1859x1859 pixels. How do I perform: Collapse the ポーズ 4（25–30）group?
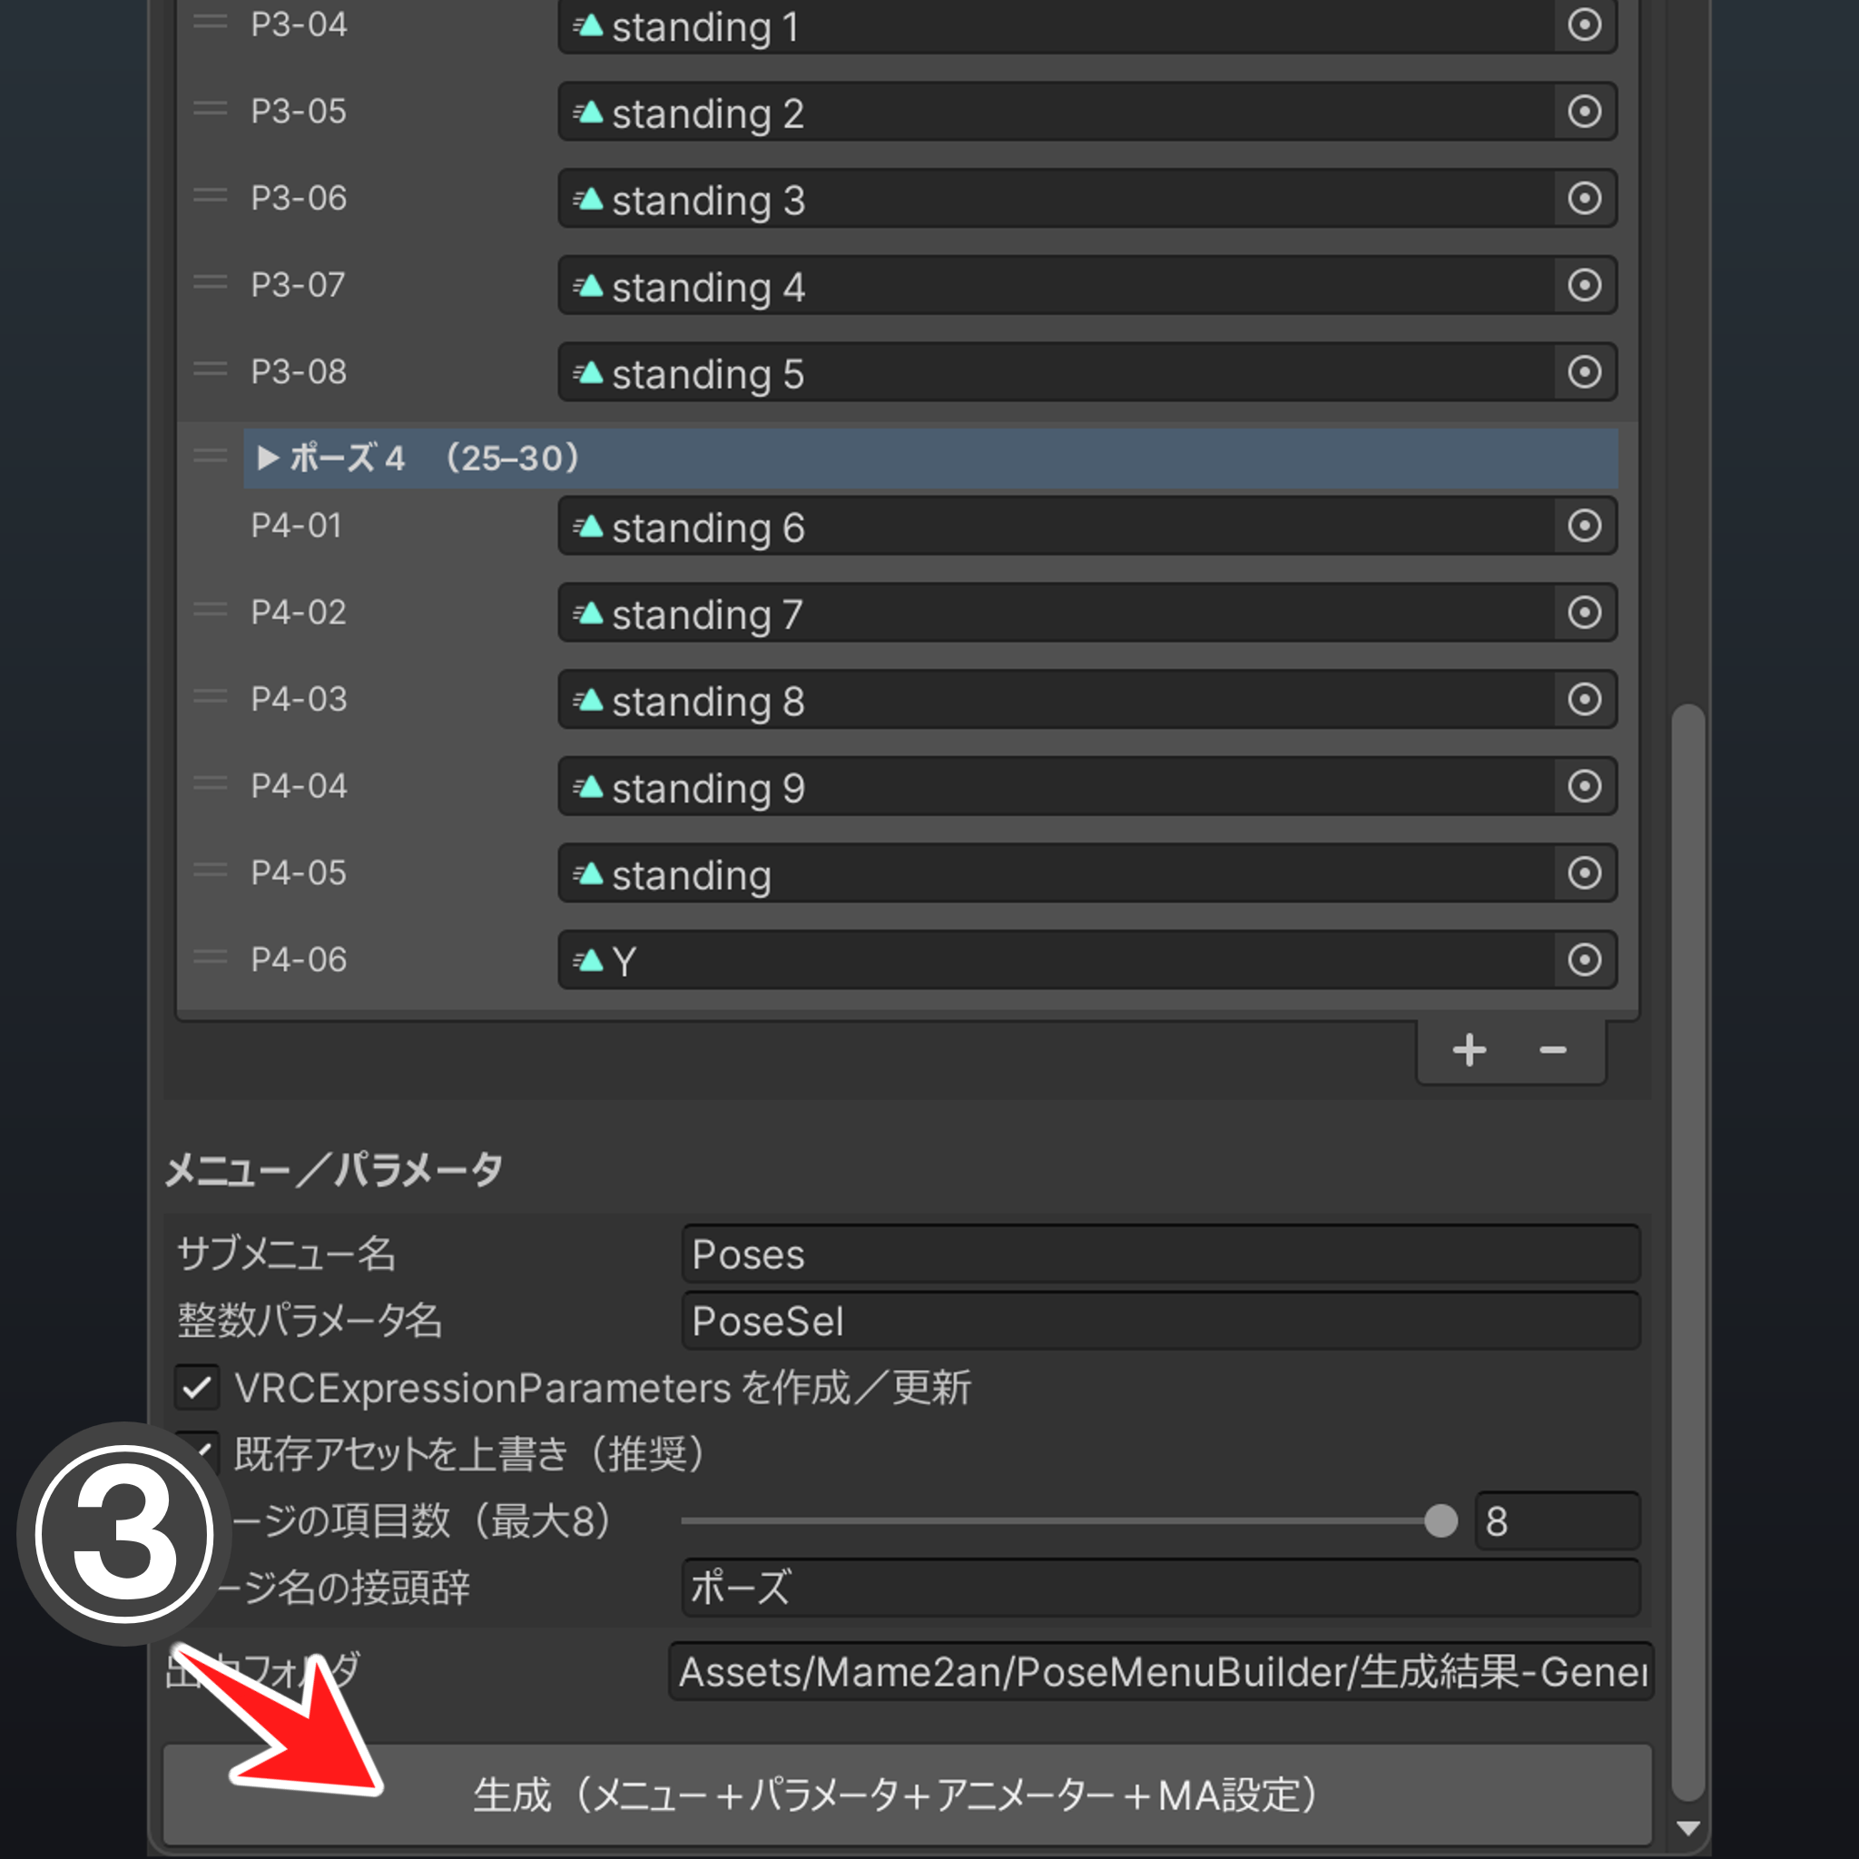[x=269, y=458]
